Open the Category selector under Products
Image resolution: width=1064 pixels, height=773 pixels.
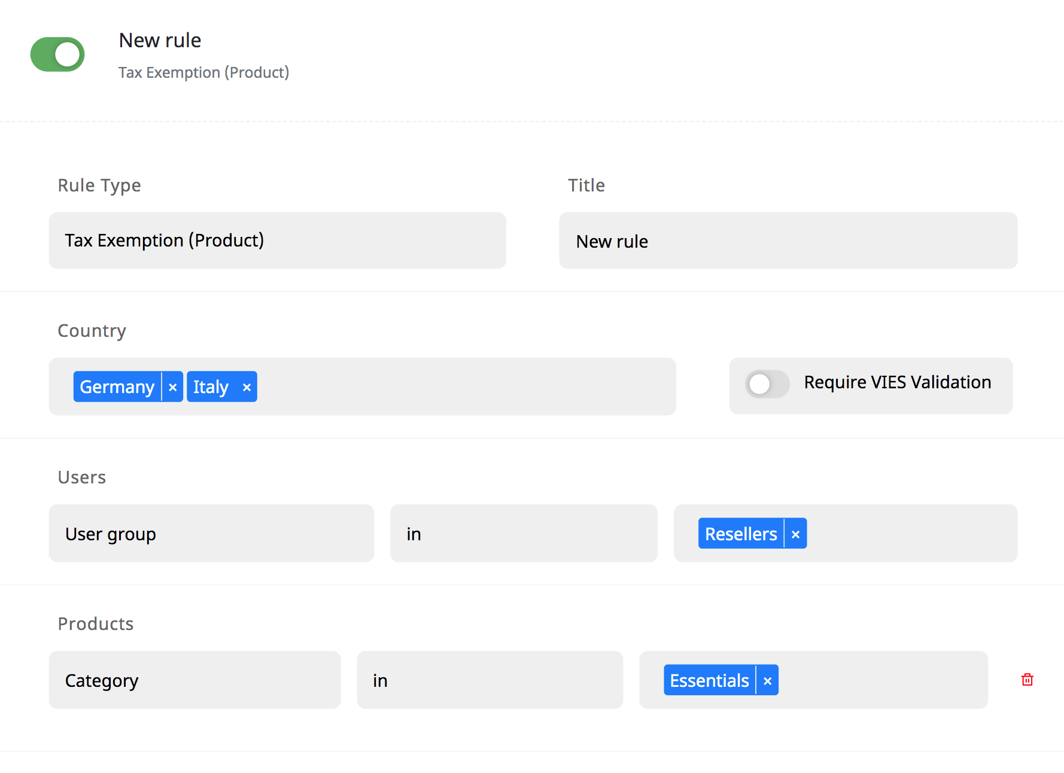pos(194,680)
